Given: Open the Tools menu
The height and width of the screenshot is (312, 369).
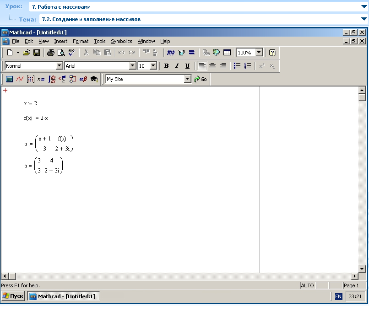Looking at the screenshot, I should (x=100, y=41).
